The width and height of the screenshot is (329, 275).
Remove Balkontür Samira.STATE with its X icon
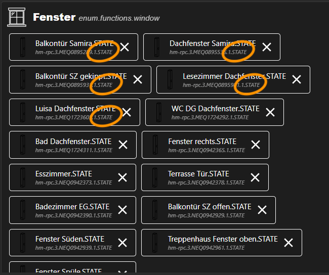pos(125,47)
